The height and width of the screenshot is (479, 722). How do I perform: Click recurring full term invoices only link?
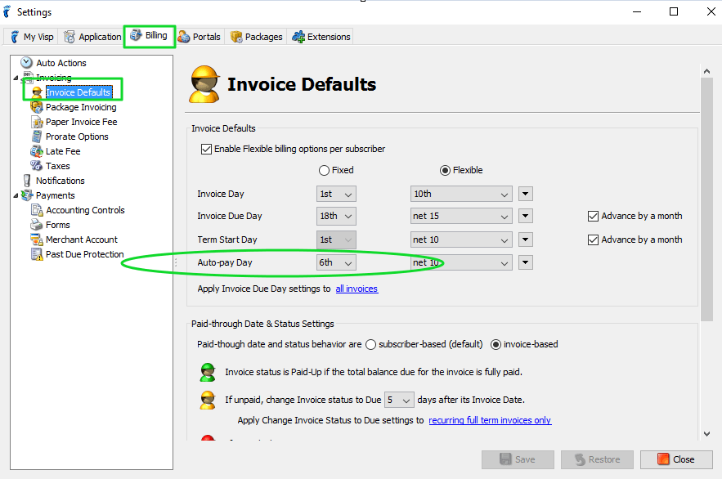(490, 421)
